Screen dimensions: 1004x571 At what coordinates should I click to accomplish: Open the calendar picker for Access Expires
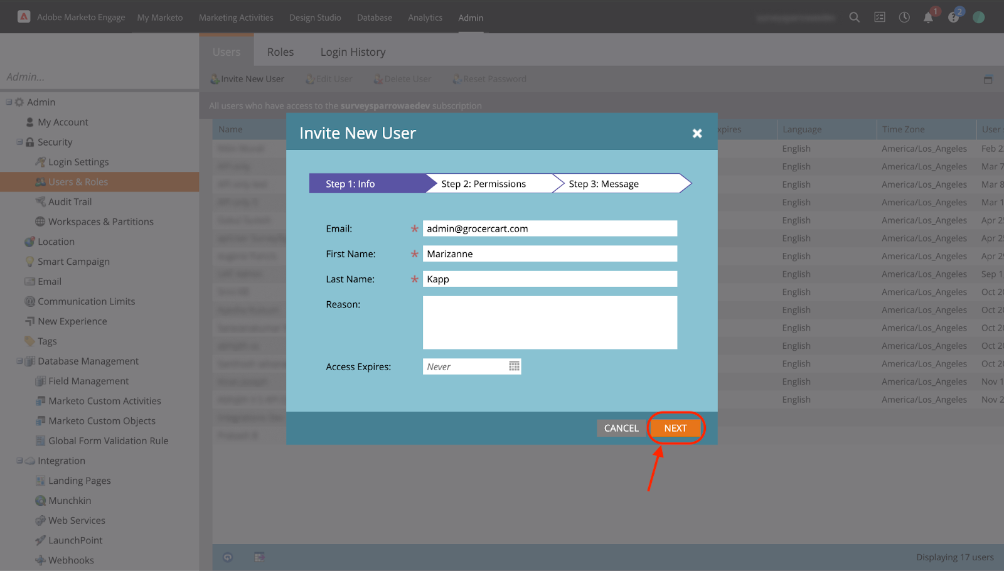click(x=514, y=366)
